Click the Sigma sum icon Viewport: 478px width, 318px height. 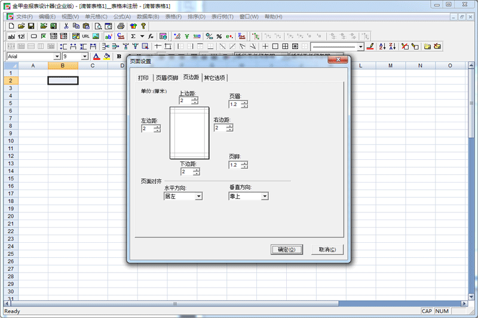click(x=133, y=36)
